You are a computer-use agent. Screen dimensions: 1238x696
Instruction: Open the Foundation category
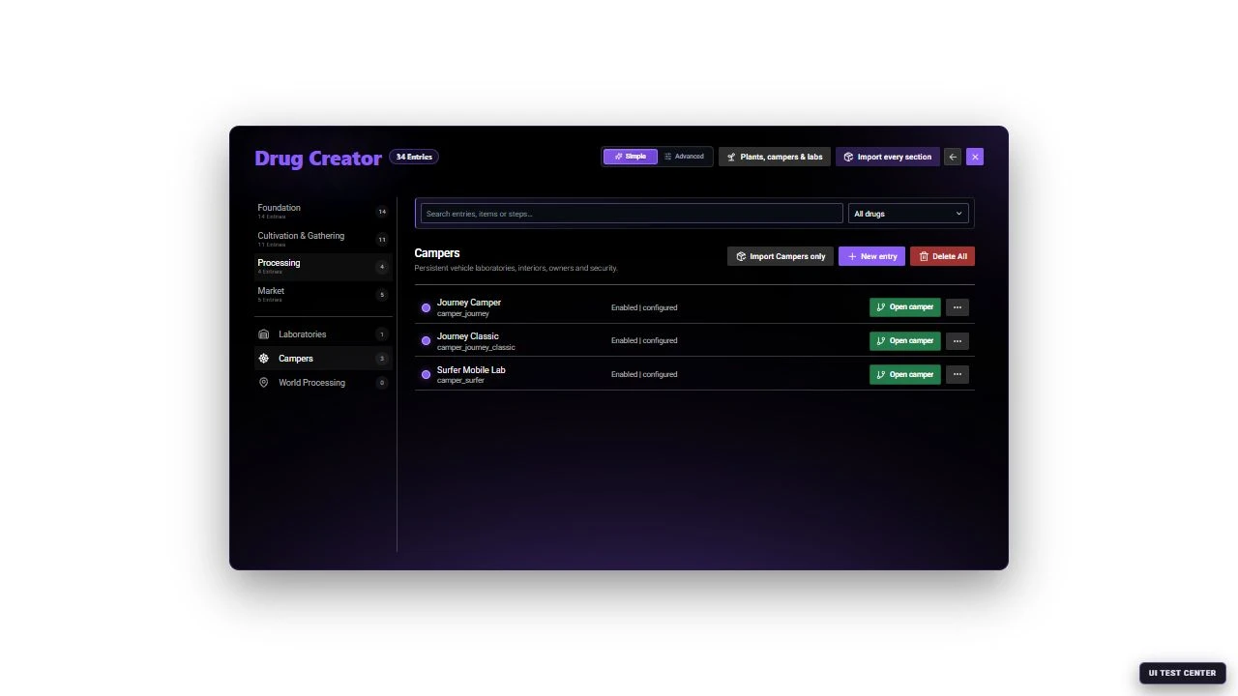(x=323, y=212)
